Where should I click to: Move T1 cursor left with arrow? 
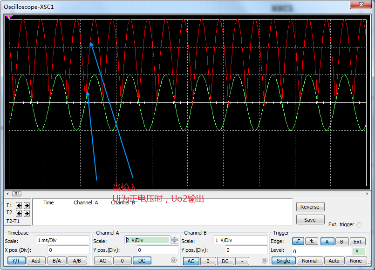pos(19,205)
